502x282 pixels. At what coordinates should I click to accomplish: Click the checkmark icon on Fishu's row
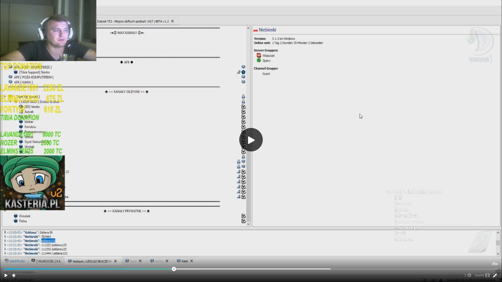pyautogui.click(x=243, y=221)
